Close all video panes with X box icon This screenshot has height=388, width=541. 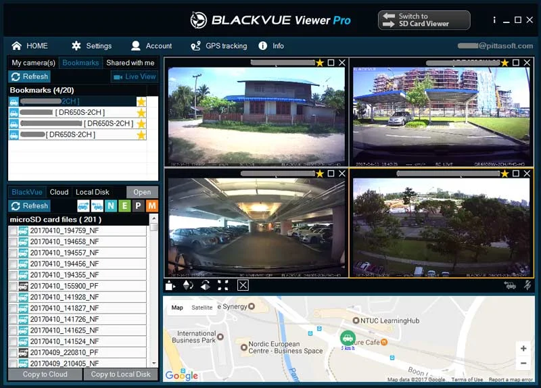243,285
